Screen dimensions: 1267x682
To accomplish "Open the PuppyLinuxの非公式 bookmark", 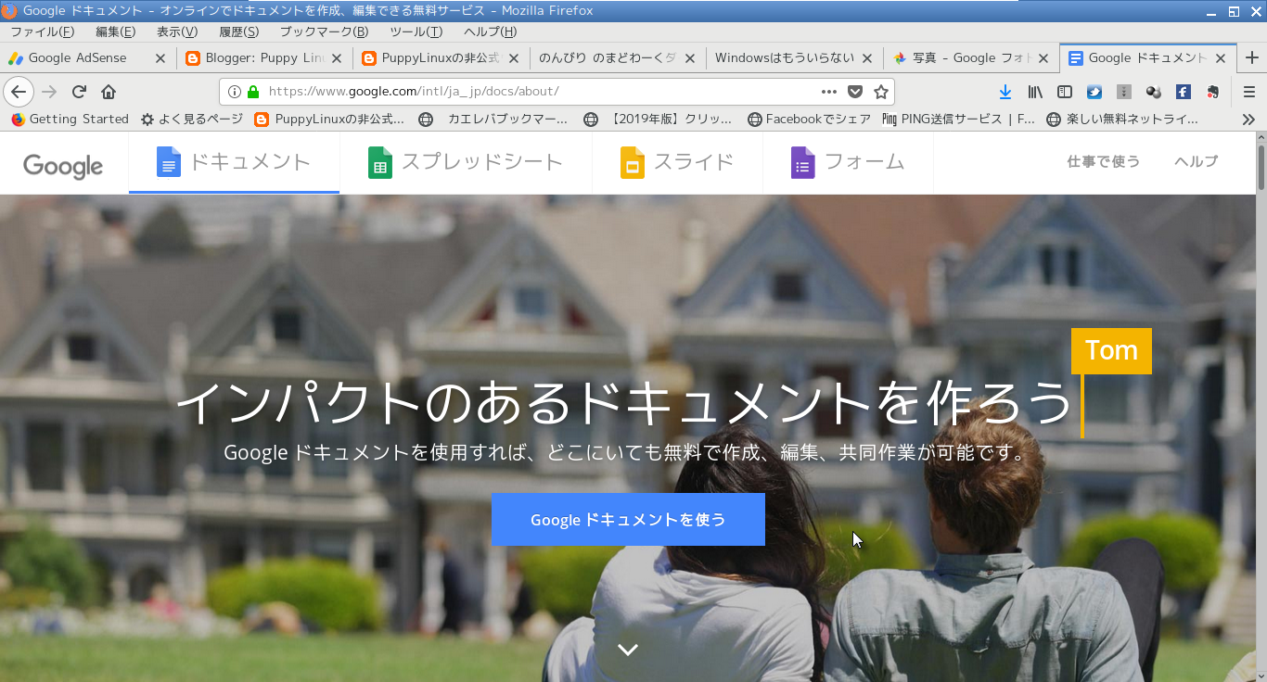I will tap(328, 119).
